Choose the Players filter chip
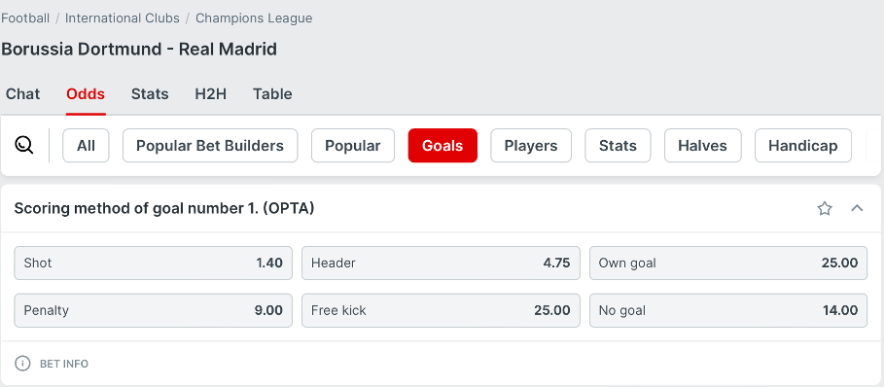Viewport: 885px width, 387px height. (531, 146)
